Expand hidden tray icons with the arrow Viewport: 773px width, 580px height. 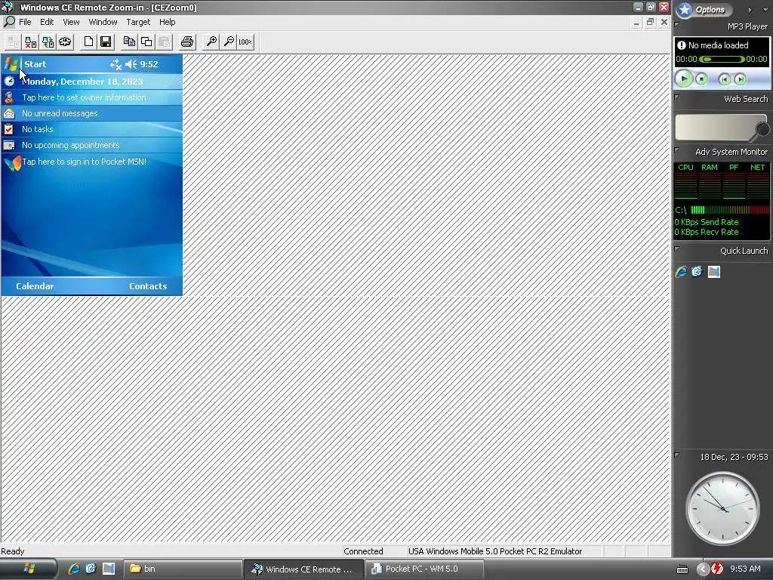pos(704,569)
